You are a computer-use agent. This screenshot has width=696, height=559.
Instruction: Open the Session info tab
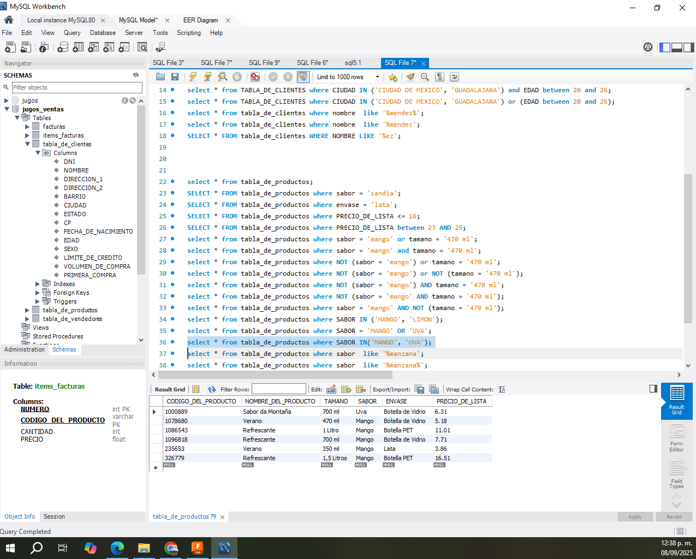pos(54,516)
